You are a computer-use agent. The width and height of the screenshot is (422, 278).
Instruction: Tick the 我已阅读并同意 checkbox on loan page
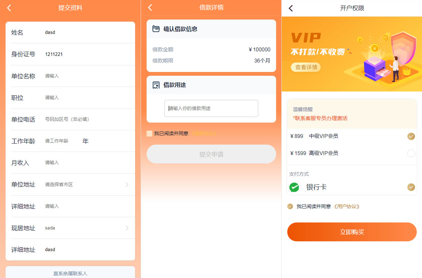149,133
